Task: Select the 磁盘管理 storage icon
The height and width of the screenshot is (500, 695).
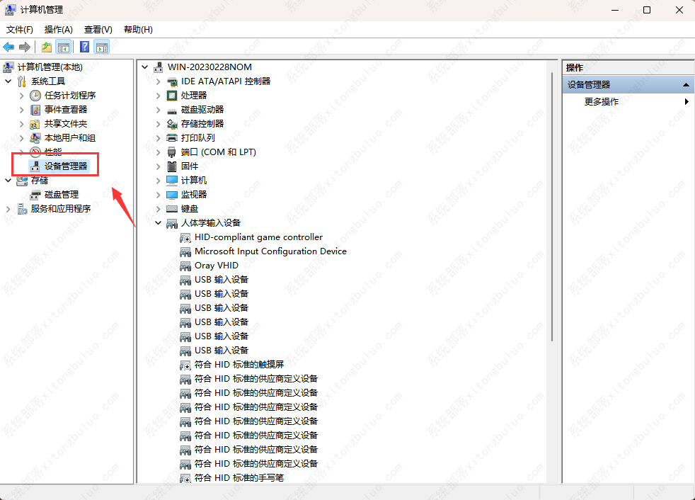Action: point(33,194)
